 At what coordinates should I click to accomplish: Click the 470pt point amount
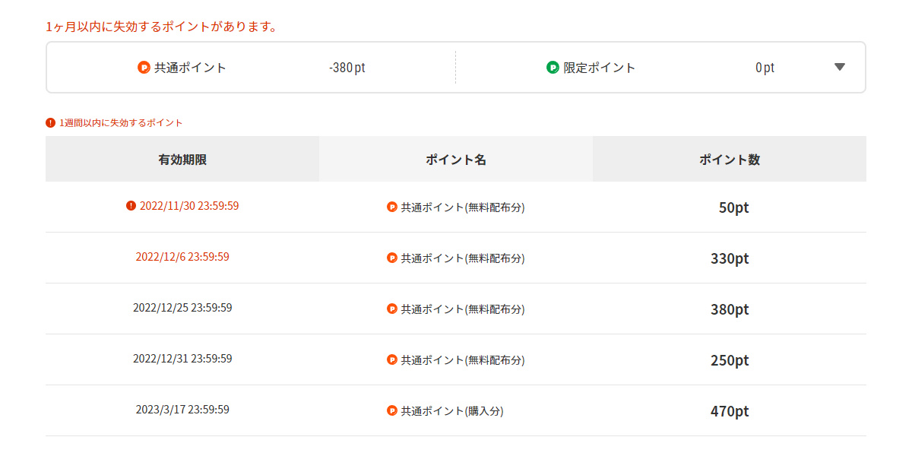730,411
